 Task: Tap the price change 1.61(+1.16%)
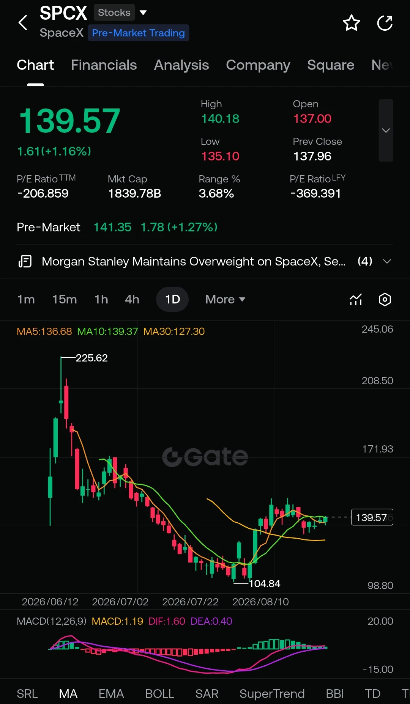click(x=54, y=151)
